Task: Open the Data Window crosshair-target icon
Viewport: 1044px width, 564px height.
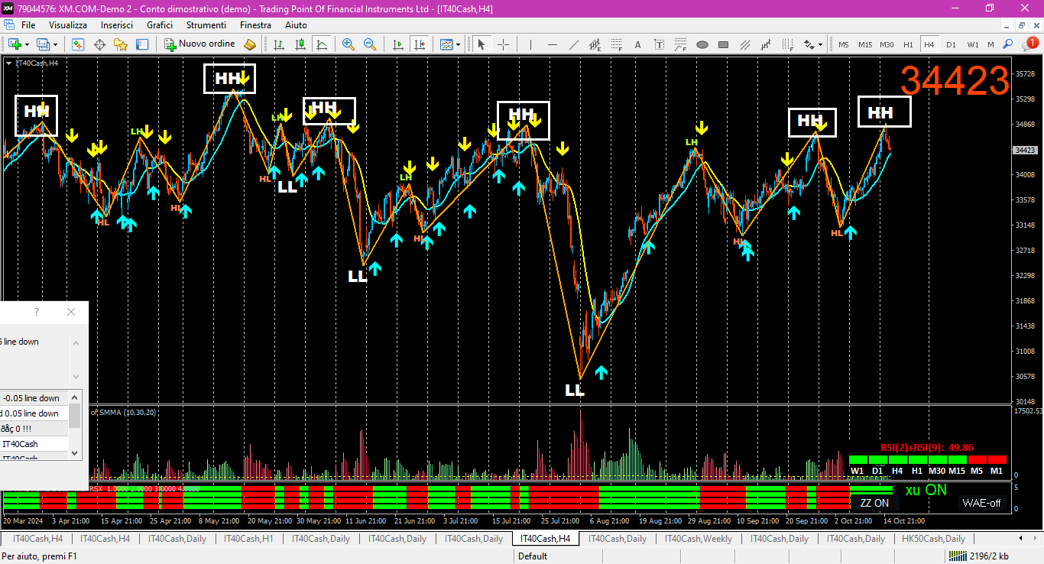Action: click(99, 44)
